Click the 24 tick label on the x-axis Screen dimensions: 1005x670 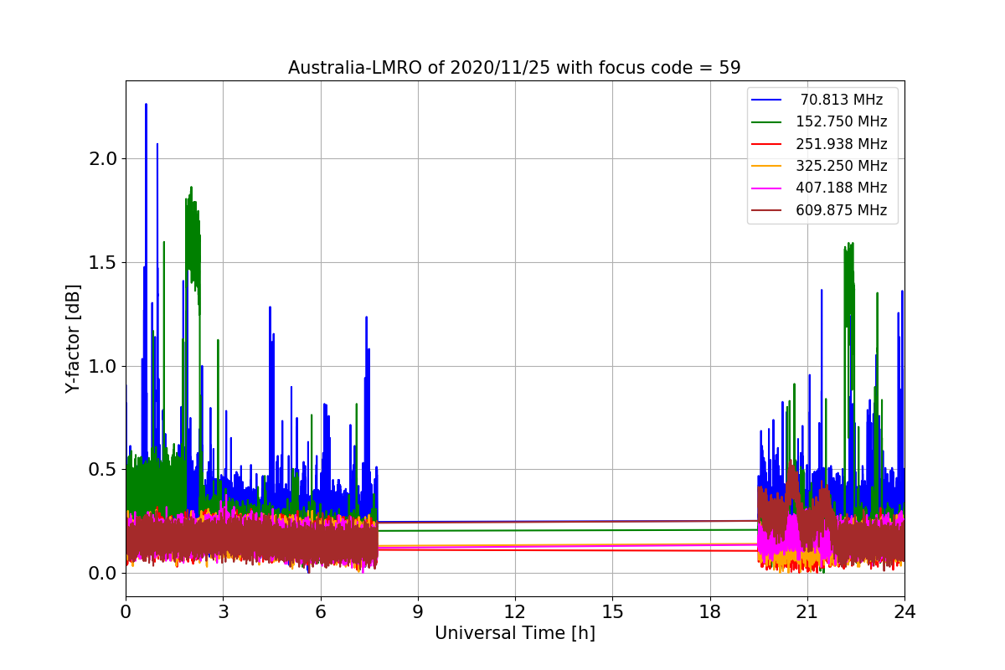click(x=904, y=612)
